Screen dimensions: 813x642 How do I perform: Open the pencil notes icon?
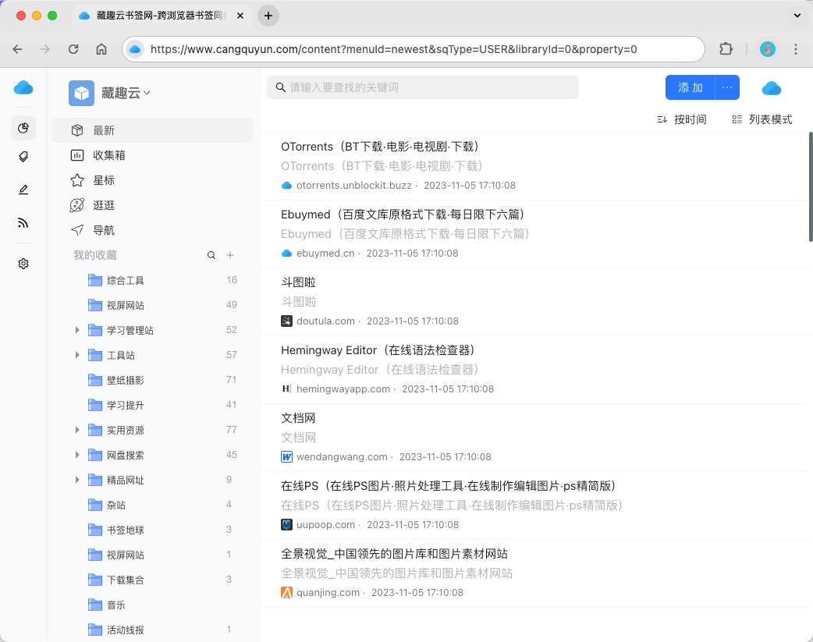coord(23,190)
